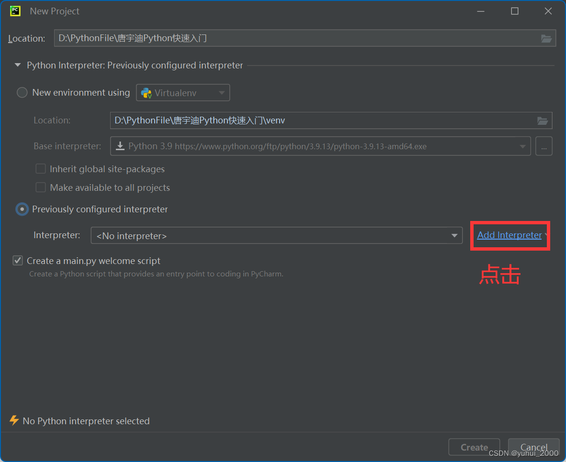Select Previously configured interpreter radio button
This screenshot has height=462, width=566.
point(22,209)
